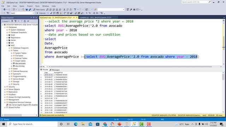226x127 pixels.
Task: Click Refresh icon in Object Explorer
Action: (25, 21)
